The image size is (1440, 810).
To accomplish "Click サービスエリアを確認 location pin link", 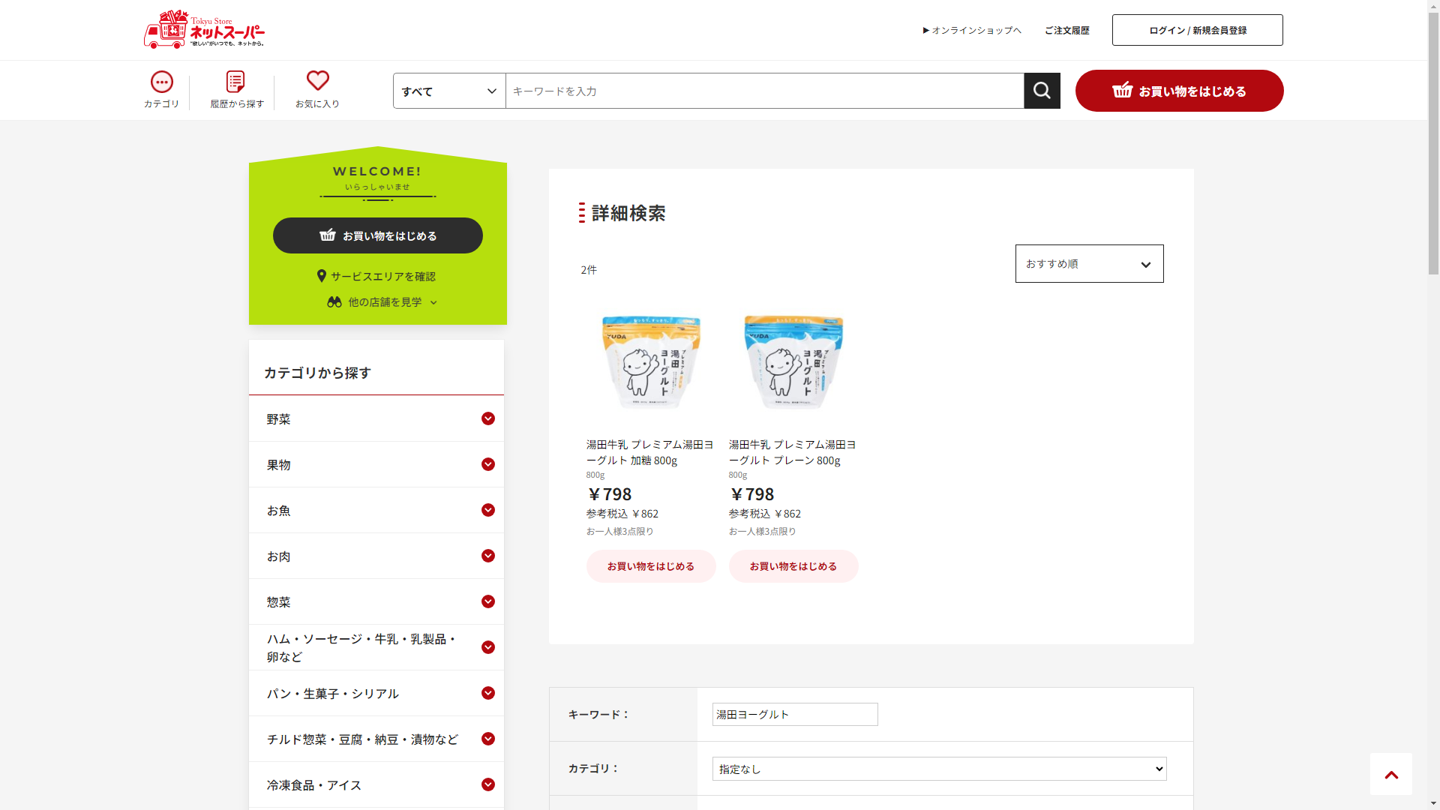I will point(376,276).
